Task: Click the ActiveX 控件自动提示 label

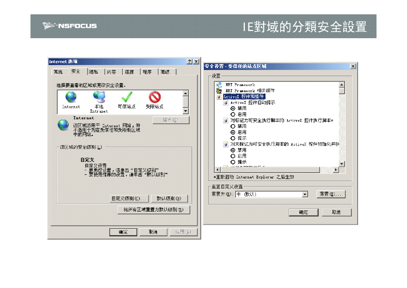Action: point(253,103)
